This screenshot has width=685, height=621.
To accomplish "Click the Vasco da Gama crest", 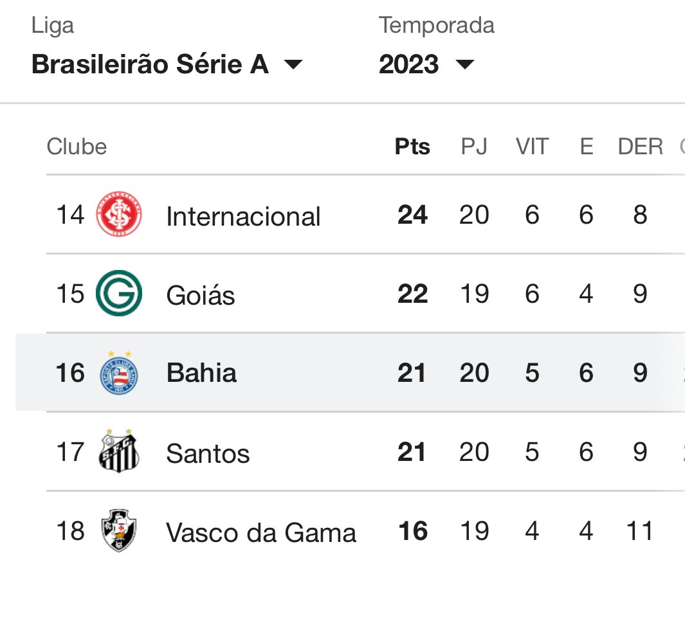I will 119,530.
